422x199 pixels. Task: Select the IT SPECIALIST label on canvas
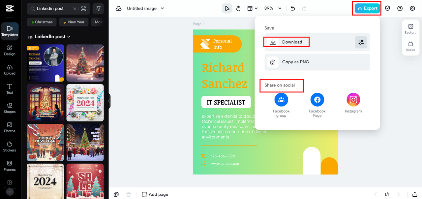226,102
